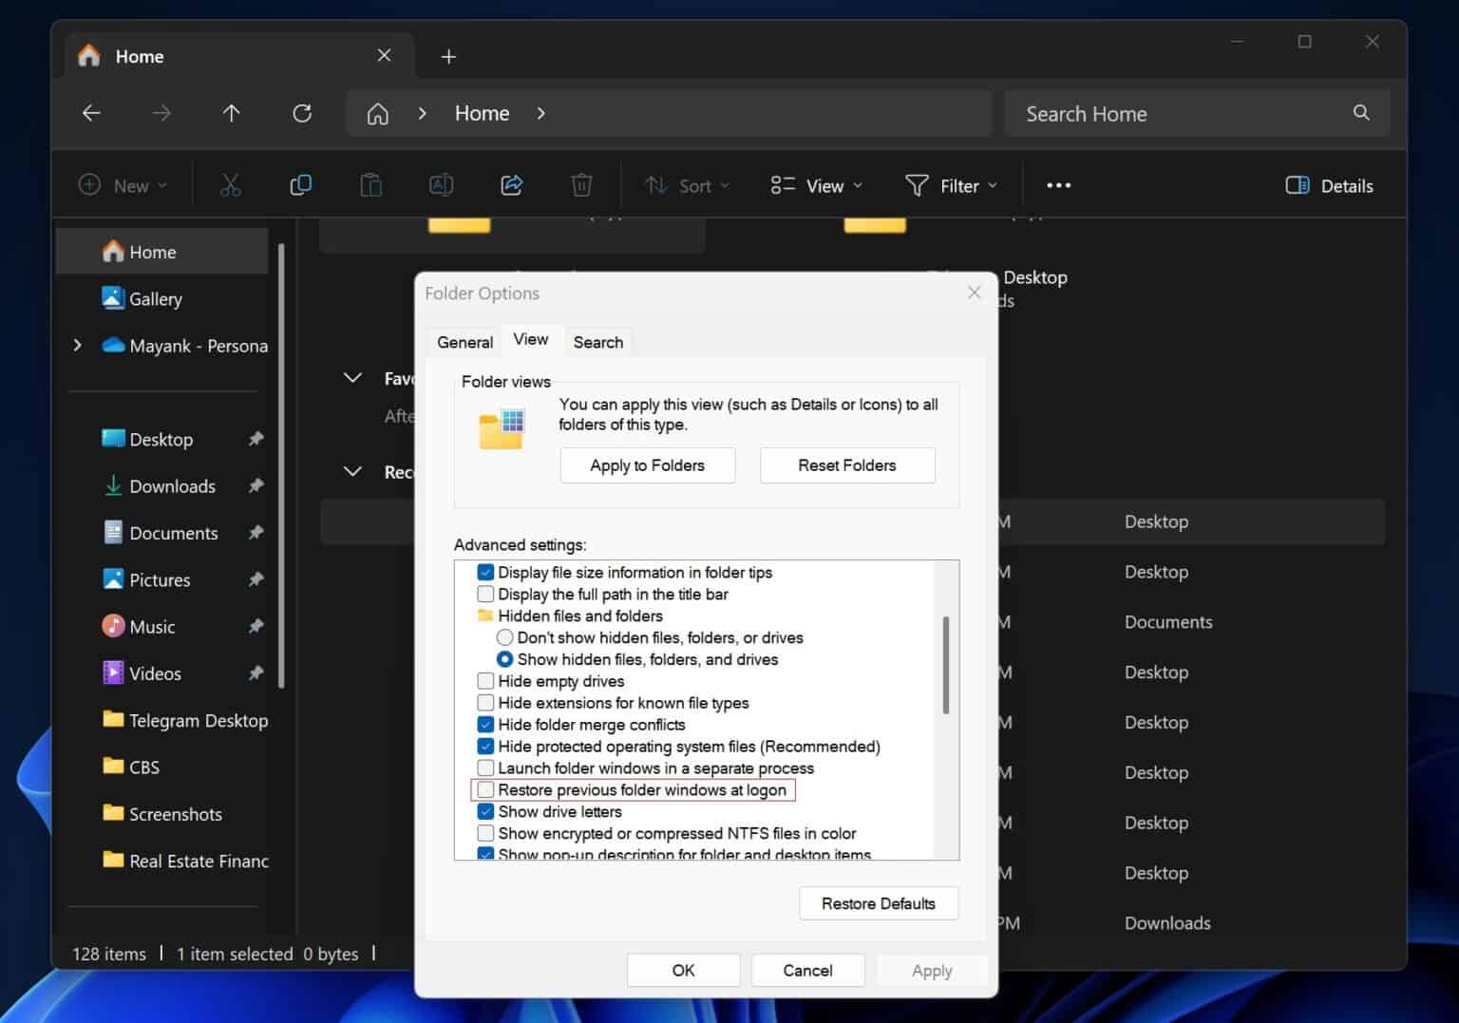This screenshot has height=1023, width=1459.
Task: Click the Share icon
Action: [x=511, y=185]
